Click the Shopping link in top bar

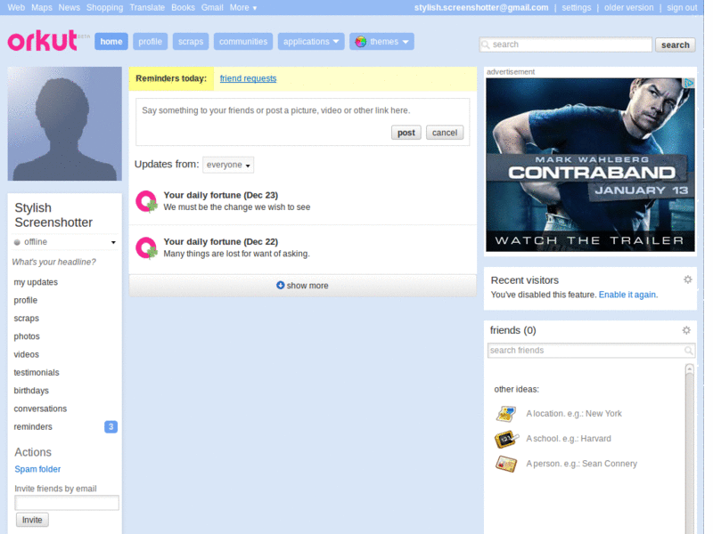pos(105,8)
